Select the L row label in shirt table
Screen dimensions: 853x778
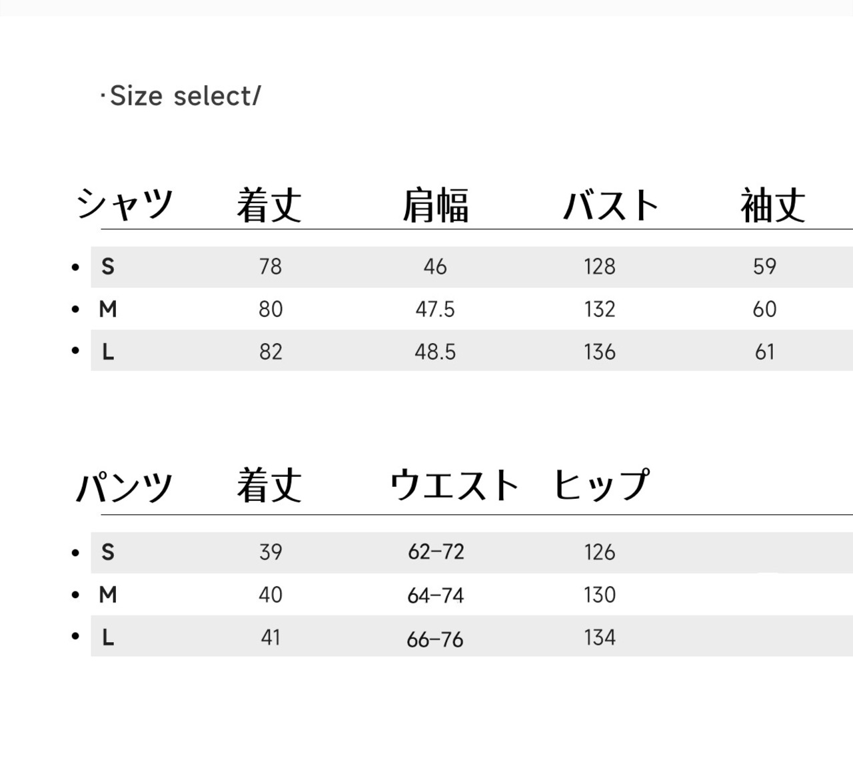[108, 352]
